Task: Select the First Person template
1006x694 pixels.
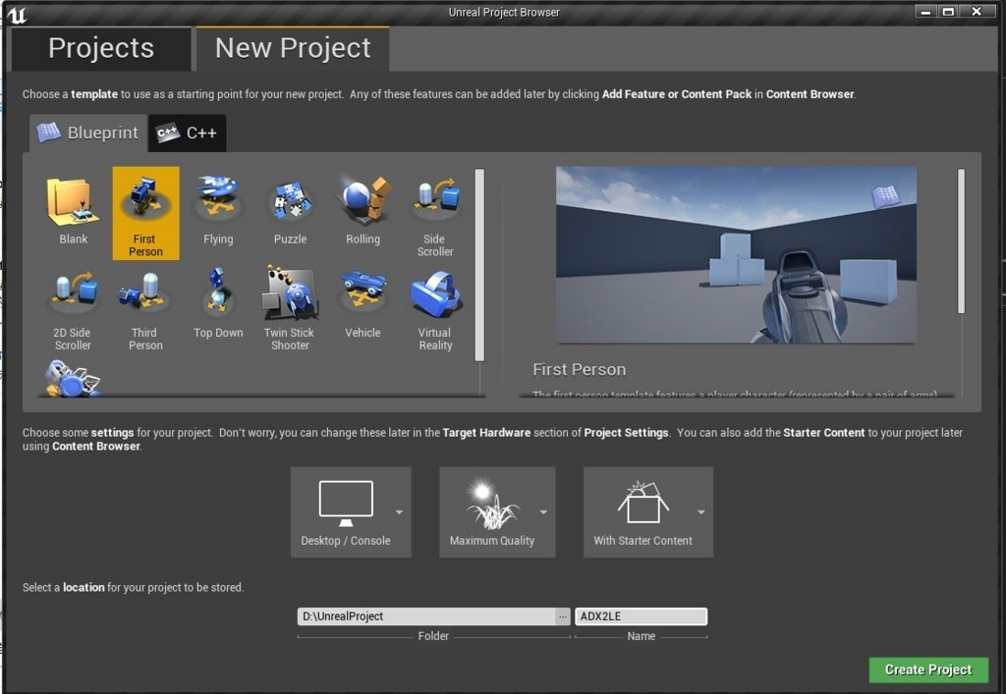Action: (145, 213)
